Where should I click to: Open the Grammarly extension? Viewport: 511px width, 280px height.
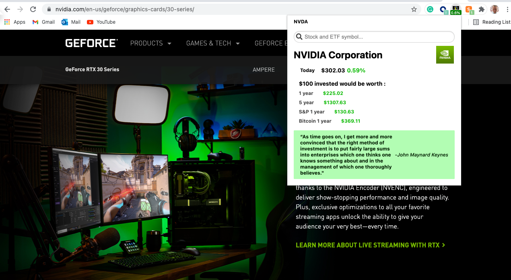click(x=430, y=9)
